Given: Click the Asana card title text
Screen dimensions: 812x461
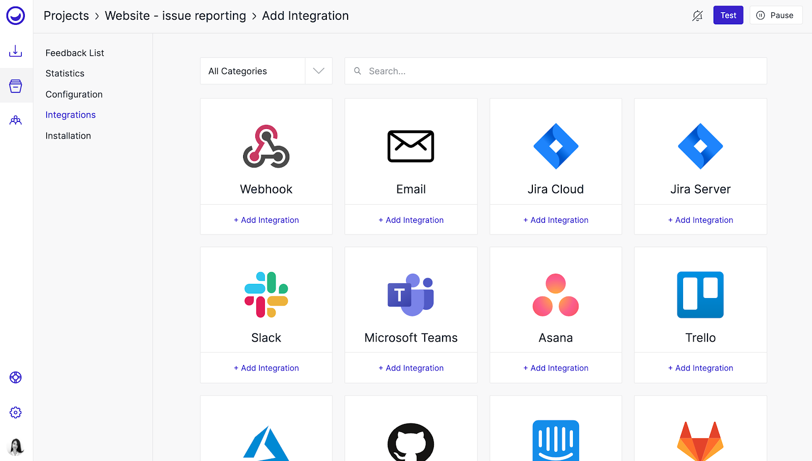Looking at the screenshot, I should click(556, 338).
